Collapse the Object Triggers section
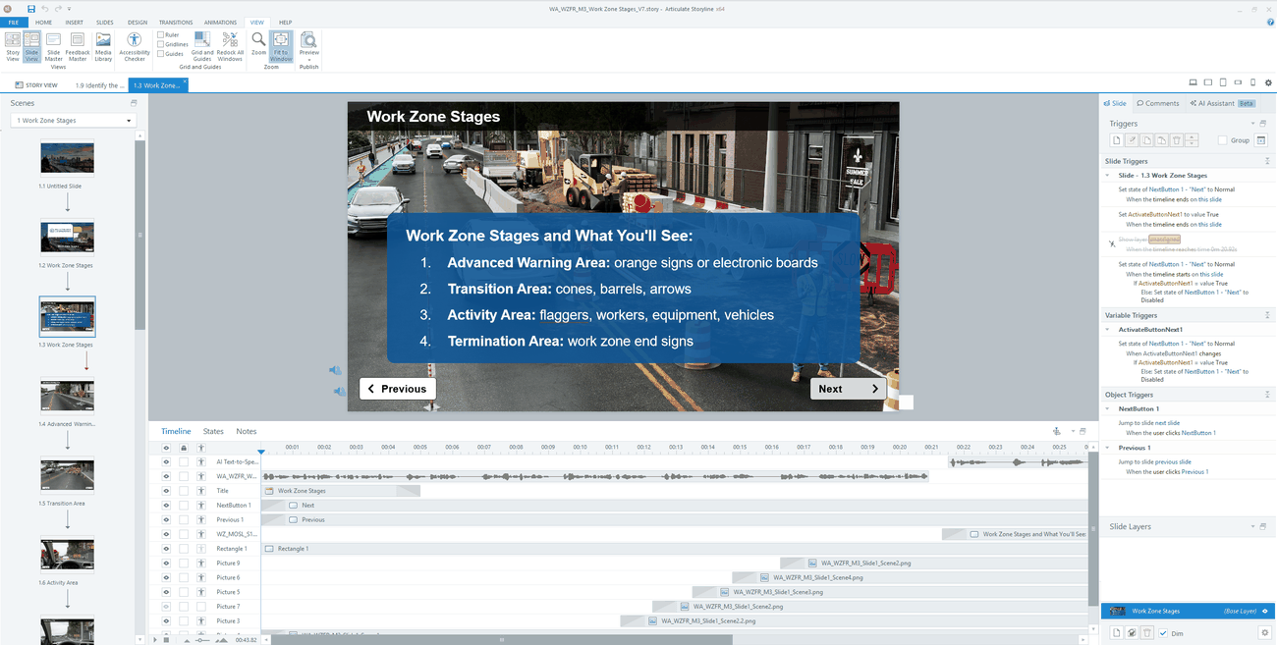The height and width of the screenshot is (645, 1277). (1267, 395)
